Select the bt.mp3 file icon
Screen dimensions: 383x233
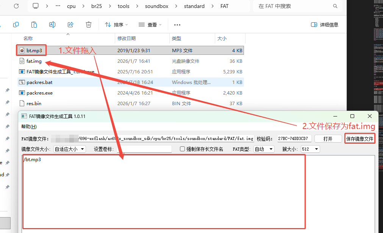[22, 51]
